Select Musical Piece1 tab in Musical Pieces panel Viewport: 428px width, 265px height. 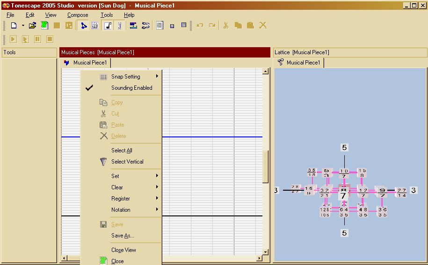click(x=86, y=63)
